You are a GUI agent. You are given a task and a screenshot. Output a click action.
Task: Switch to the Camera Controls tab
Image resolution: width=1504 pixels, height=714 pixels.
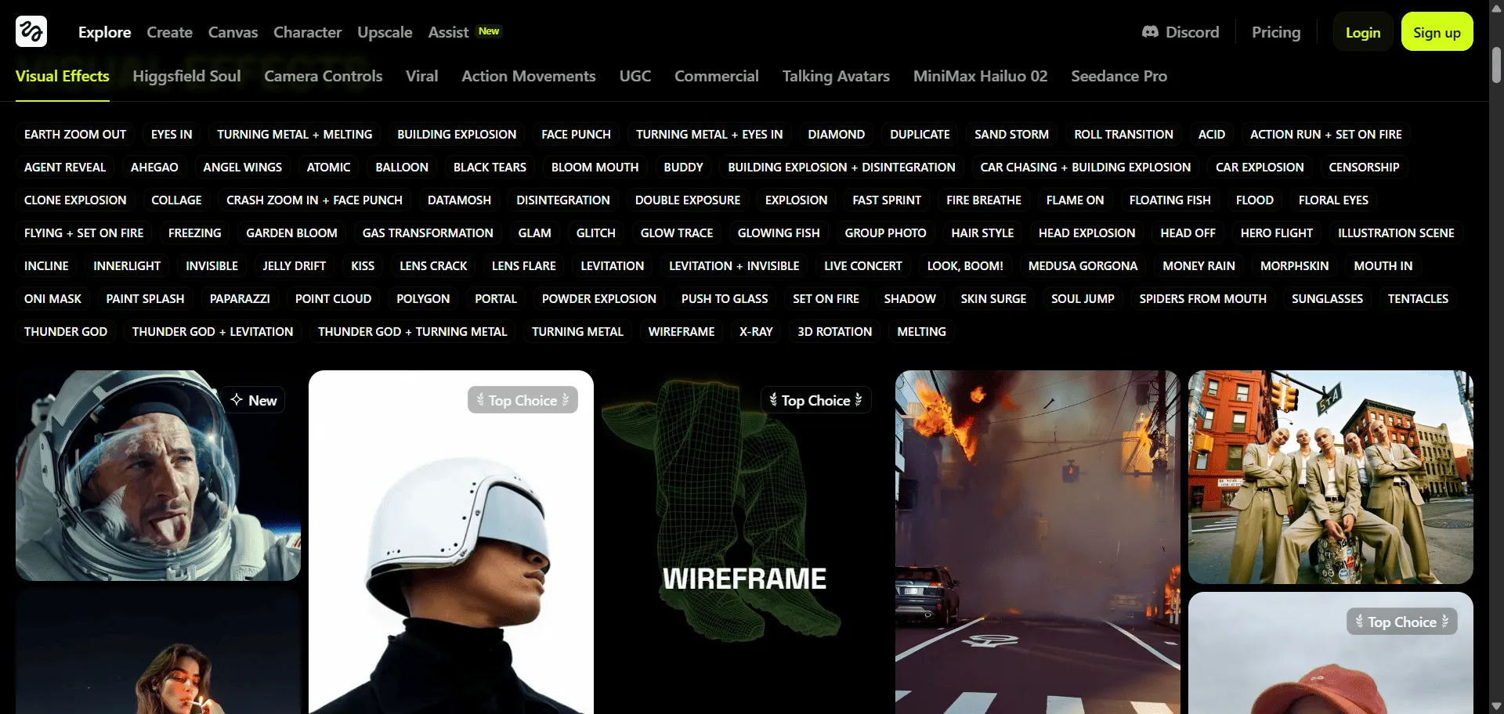(x=323, y=76)
